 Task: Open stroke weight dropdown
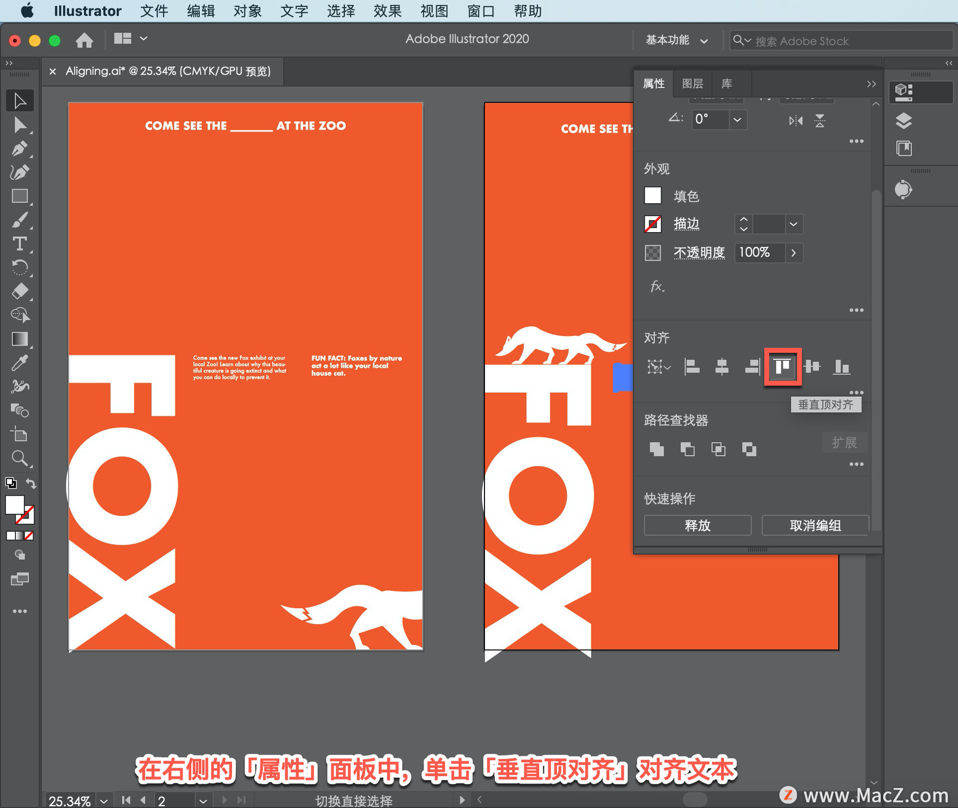coord(793,224)
